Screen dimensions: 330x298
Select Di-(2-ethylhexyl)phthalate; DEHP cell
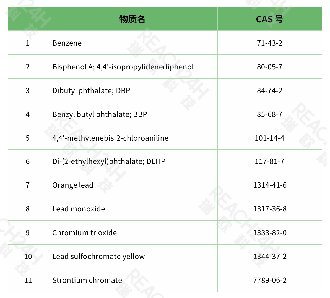[x=109, y=161]
